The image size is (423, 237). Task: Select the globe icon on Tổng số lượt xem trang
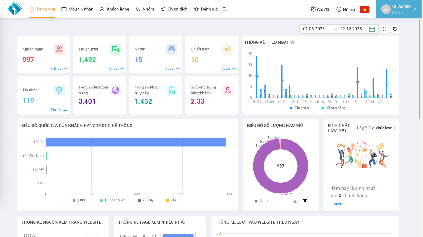click(115, 90)
